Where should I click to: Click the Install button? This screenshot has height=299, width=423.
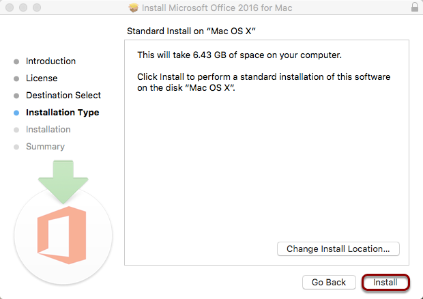click(385, 282)
